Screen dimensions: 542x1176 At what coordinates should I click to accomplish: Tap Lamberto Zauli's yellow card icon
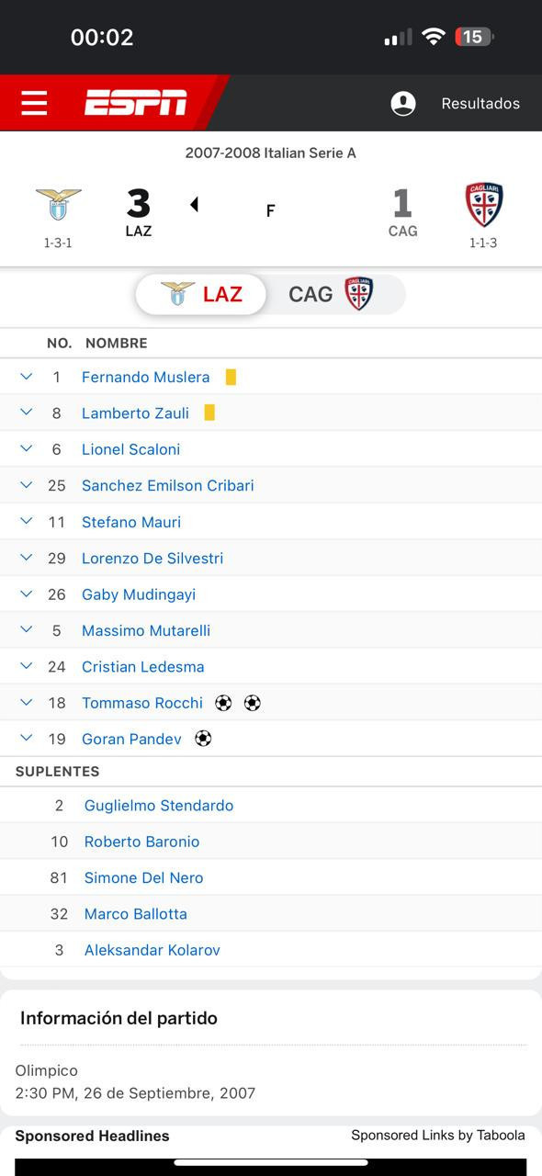[209, 413]
